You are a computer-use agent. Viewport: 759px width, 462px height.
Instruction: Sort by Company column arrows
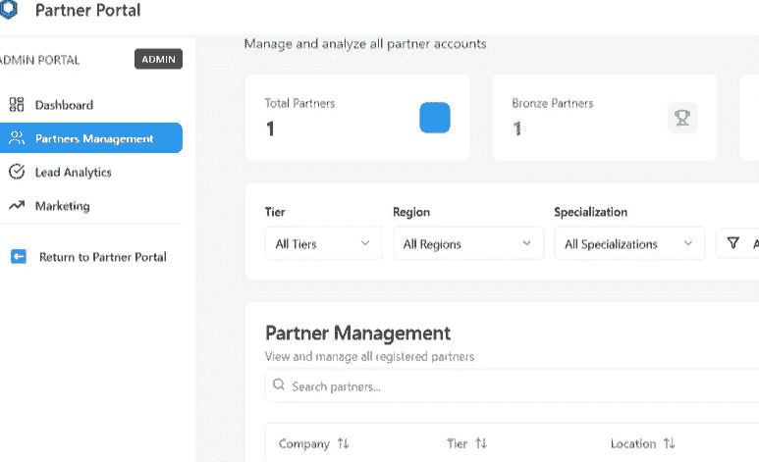pyautogui.click(x=343, y=444)
